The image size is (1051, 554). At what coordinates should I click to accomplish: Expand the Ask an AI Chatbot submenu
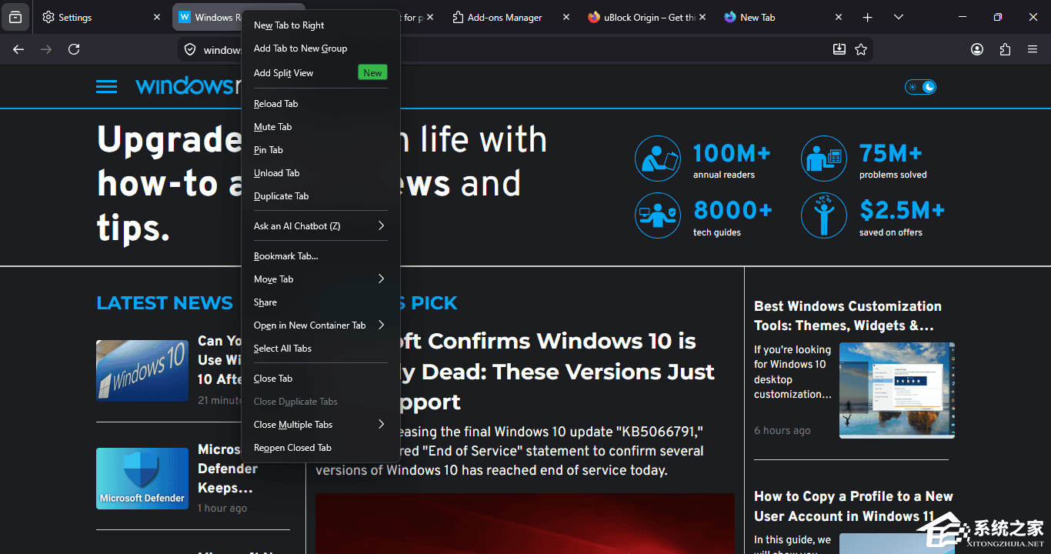pos(381,225)
